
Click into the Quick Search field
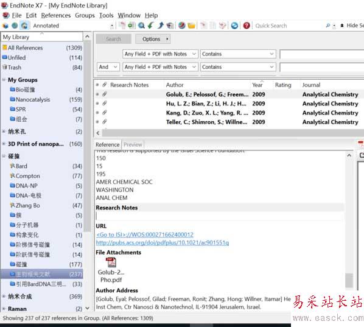289,26
